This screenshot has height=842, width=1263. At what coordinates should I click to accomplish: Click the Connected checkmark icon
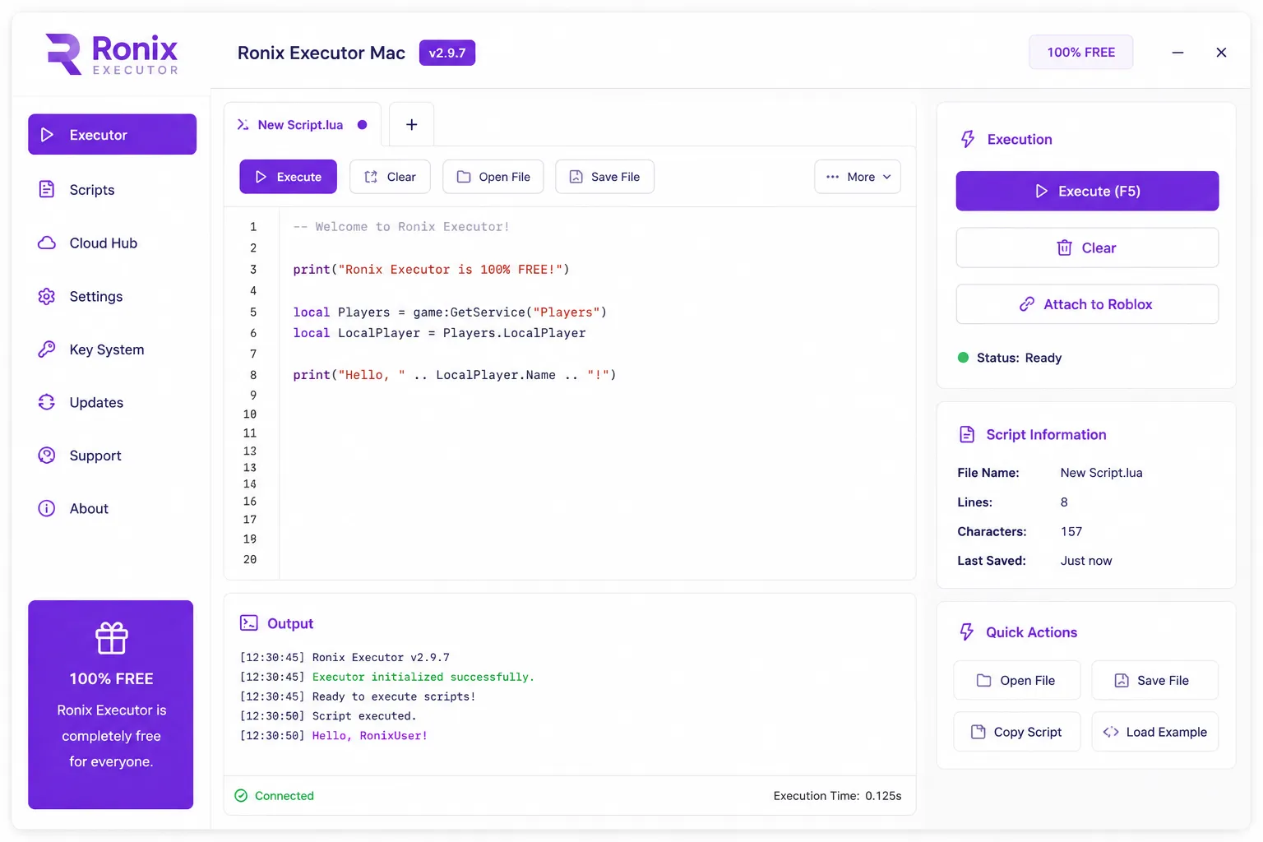pyautogui.click(x=241, y=795)
